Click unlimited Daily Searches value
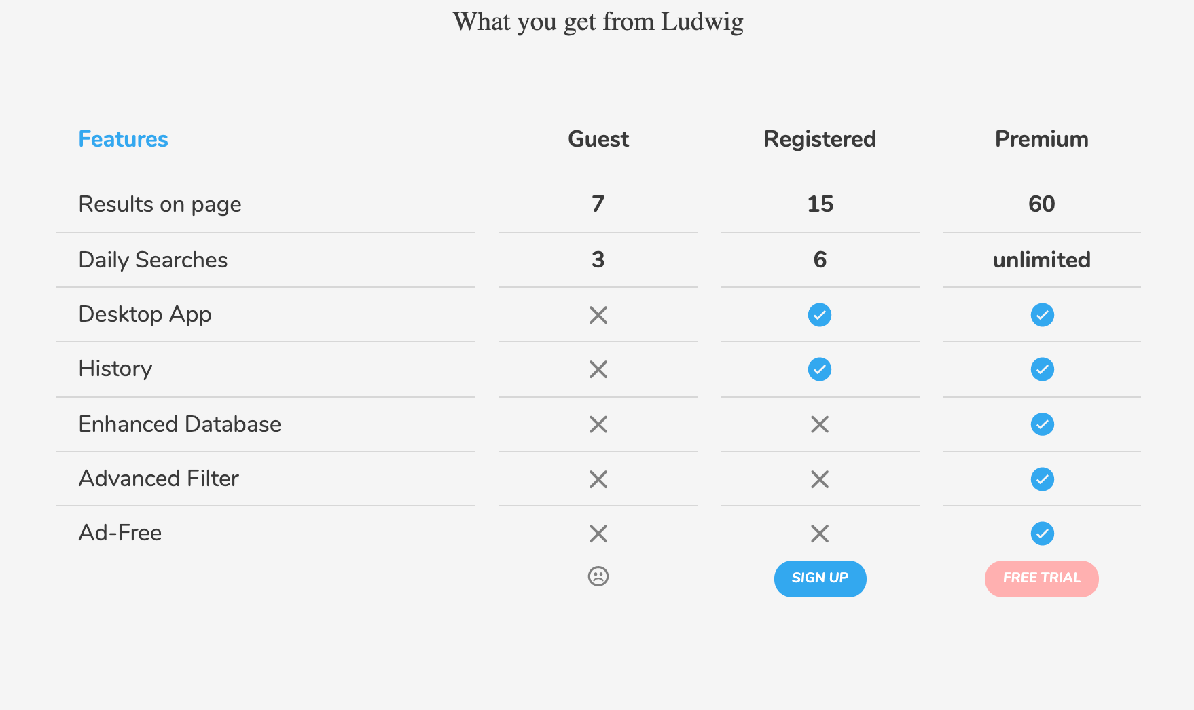1194x710 pixels. [1042, 260]
